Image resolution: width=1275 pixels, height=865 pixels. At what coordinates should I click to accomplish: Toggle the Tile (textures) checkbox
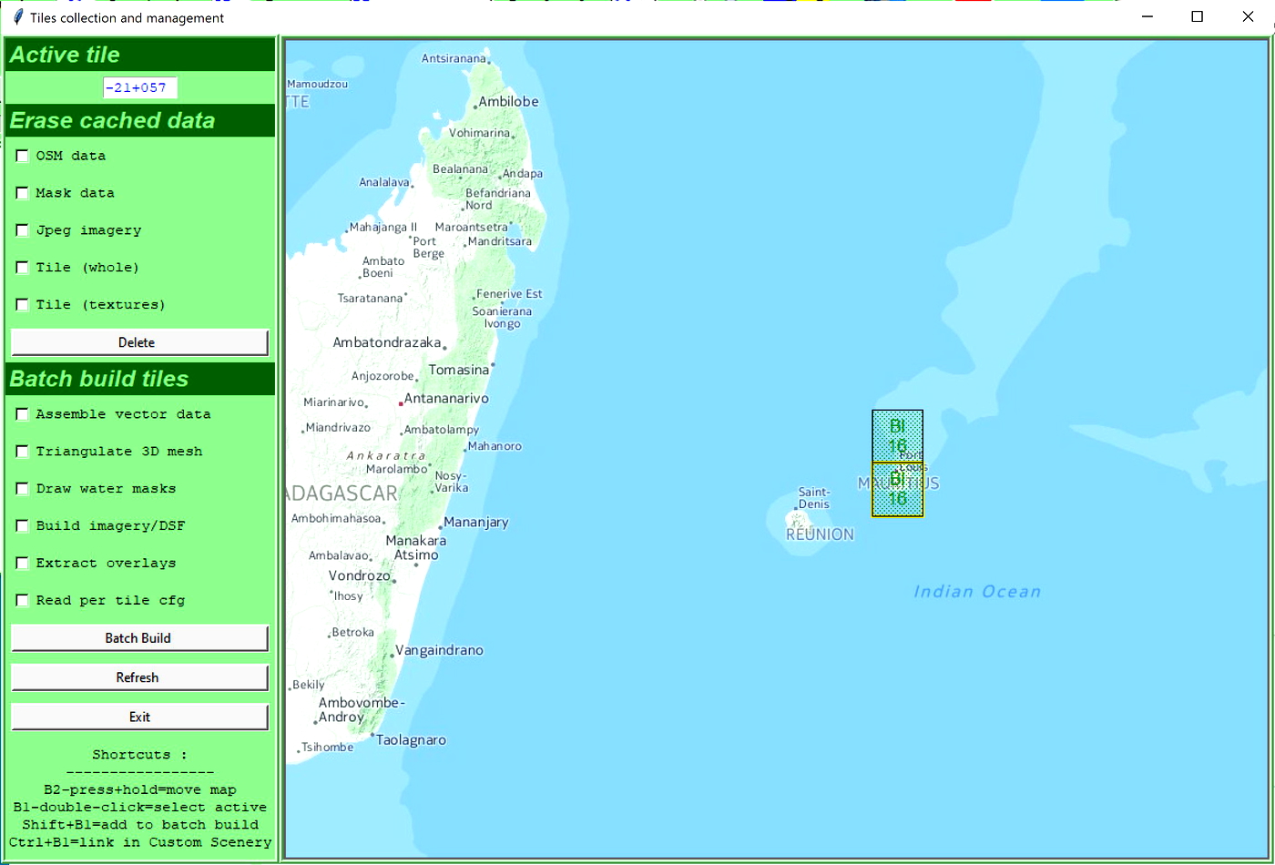pyautogui.click(x=23, y=305)
